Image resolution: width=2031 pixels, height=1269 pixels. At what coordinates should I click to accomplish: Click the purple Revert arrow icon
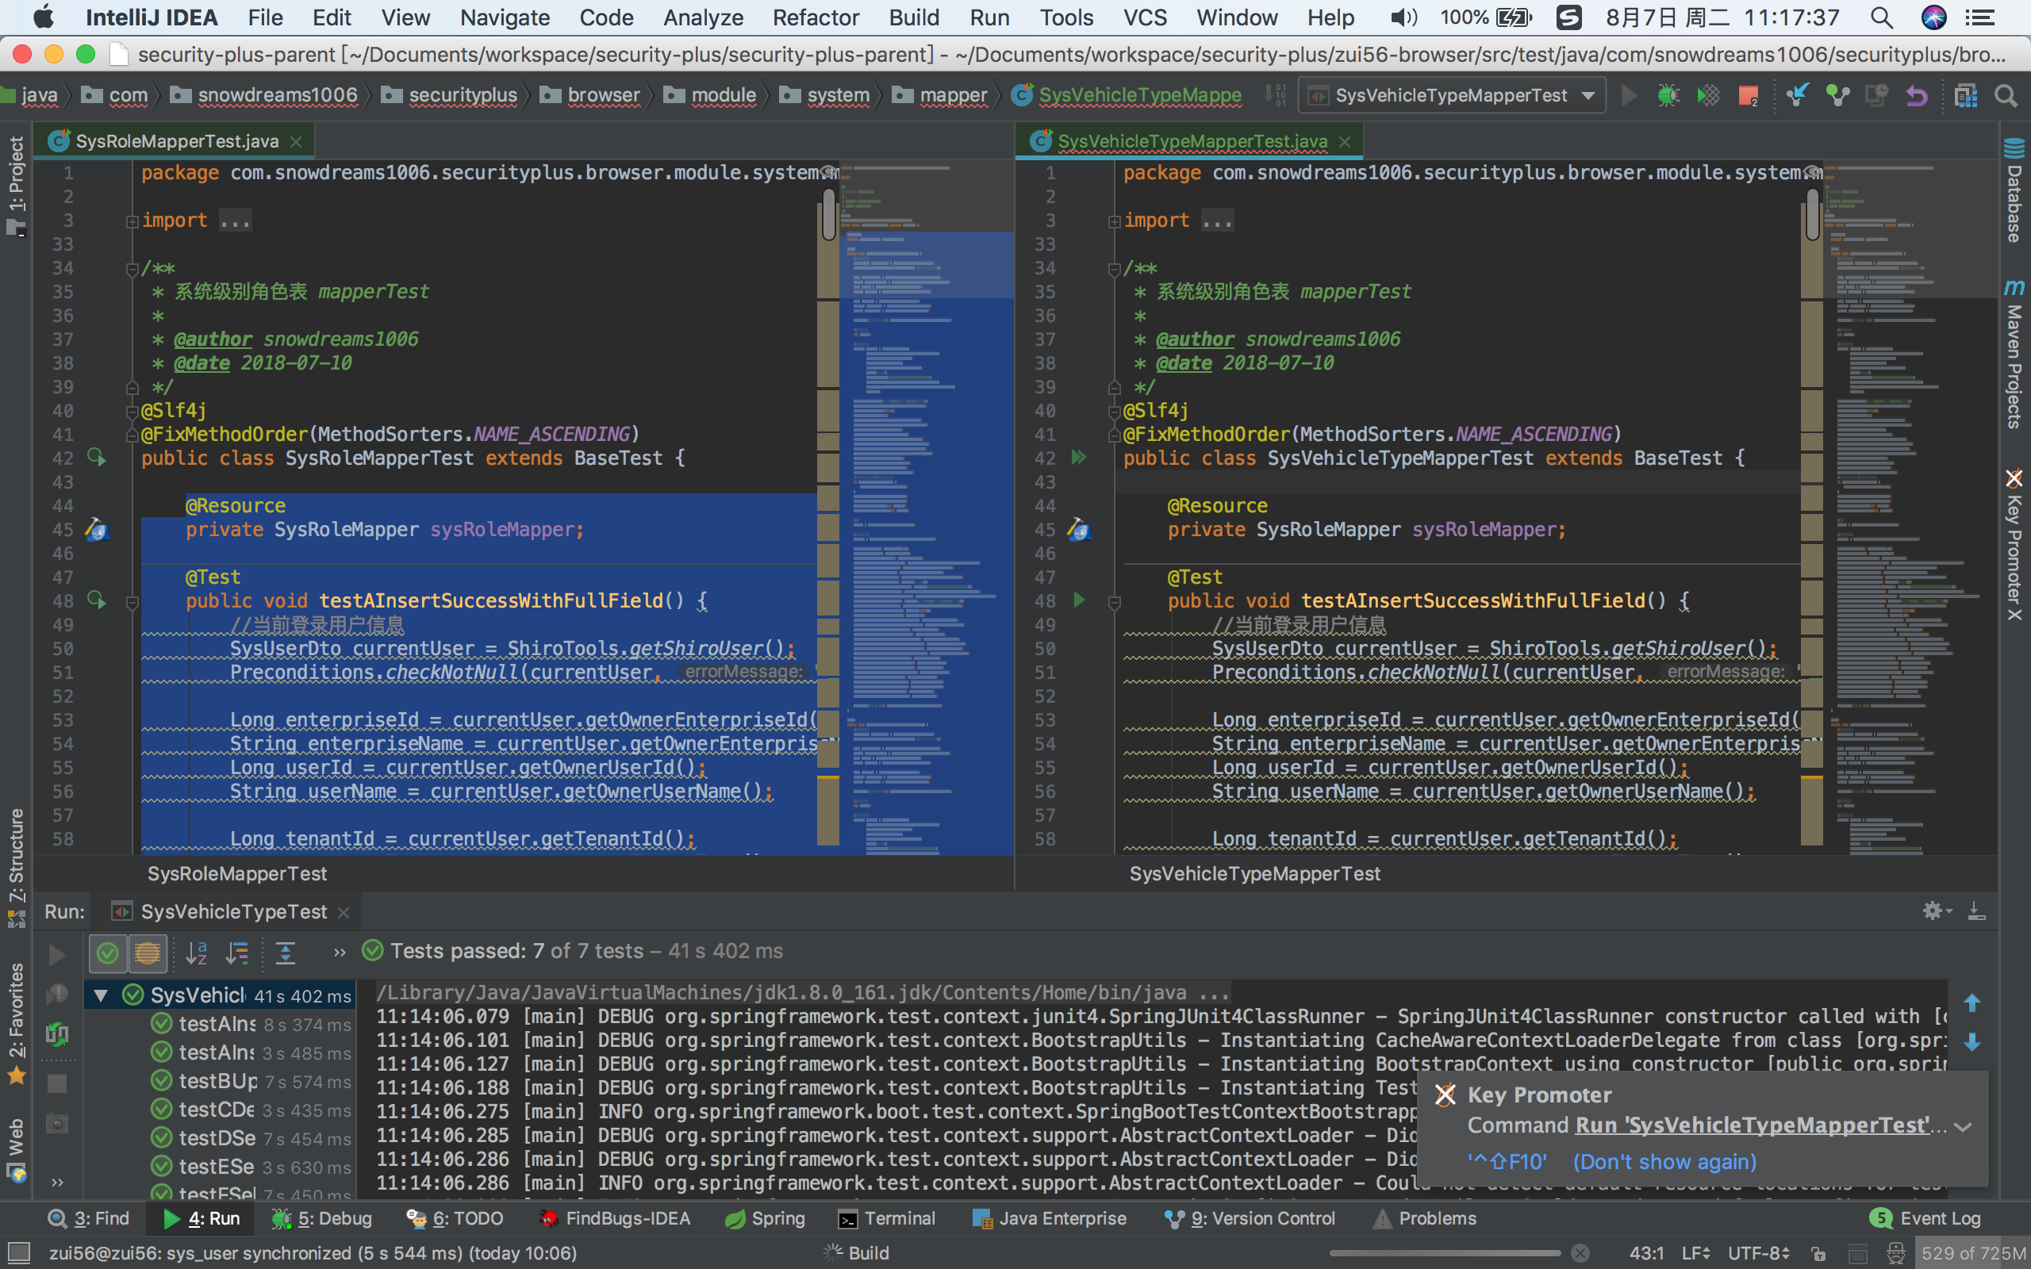pos(1917,96)
